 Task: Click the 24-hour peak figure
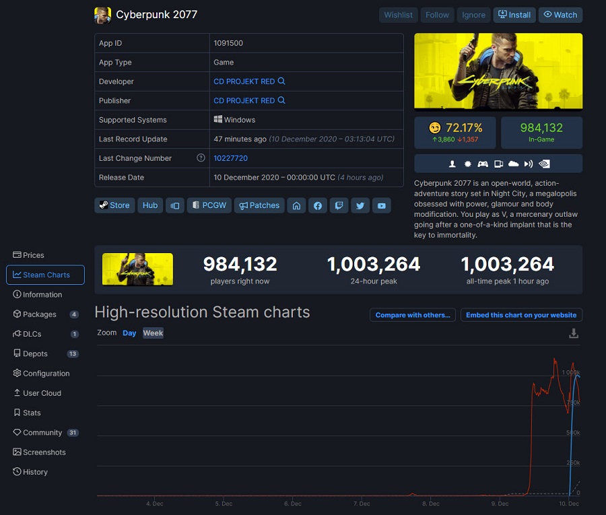click(x=374, y=265)
